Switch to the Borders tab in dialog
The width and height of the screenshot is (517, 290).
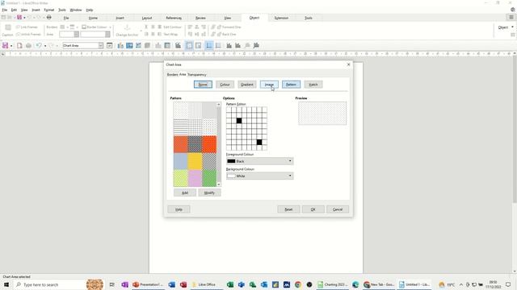[172, 75]
